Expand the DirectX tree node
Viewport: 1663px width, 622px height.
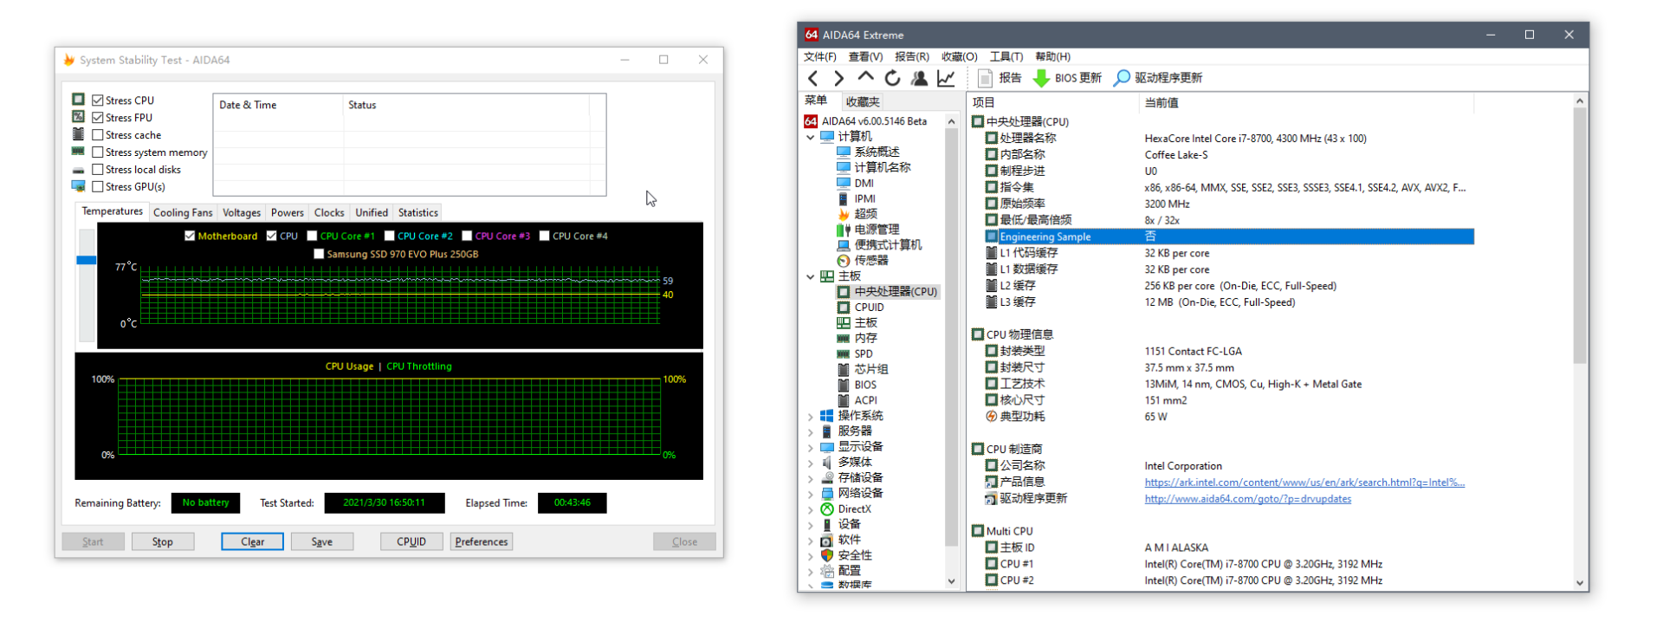click(811, 509)
